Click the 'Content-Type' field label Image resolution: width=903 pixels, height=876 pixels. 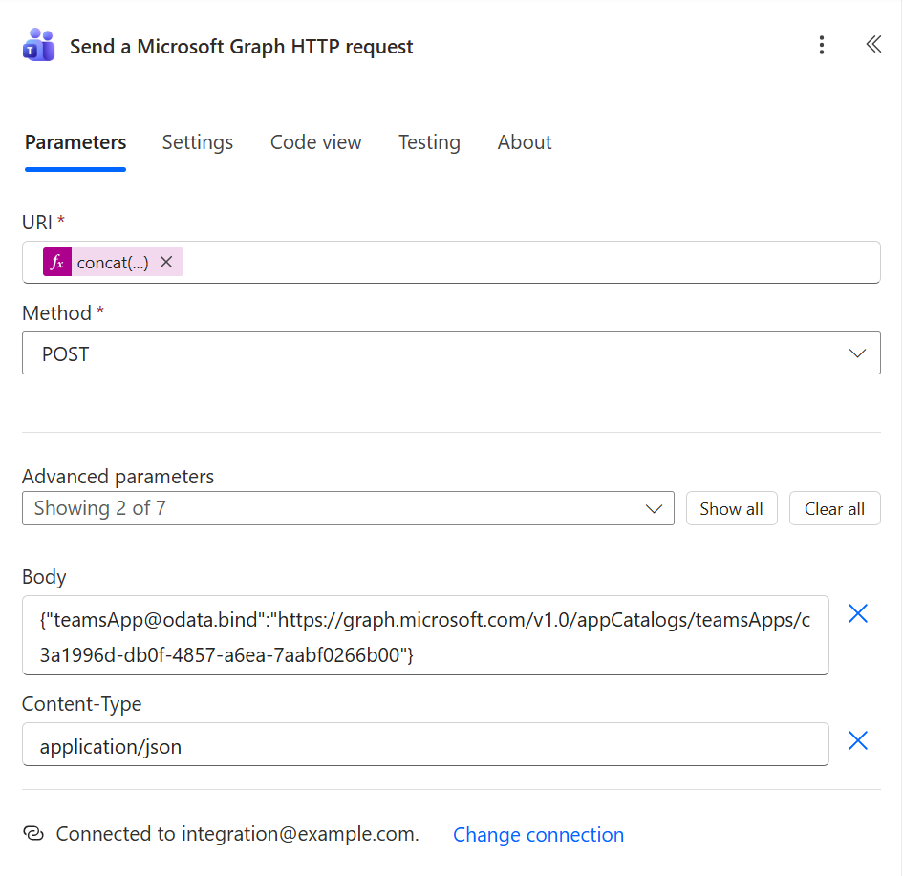tap(82, 703)
